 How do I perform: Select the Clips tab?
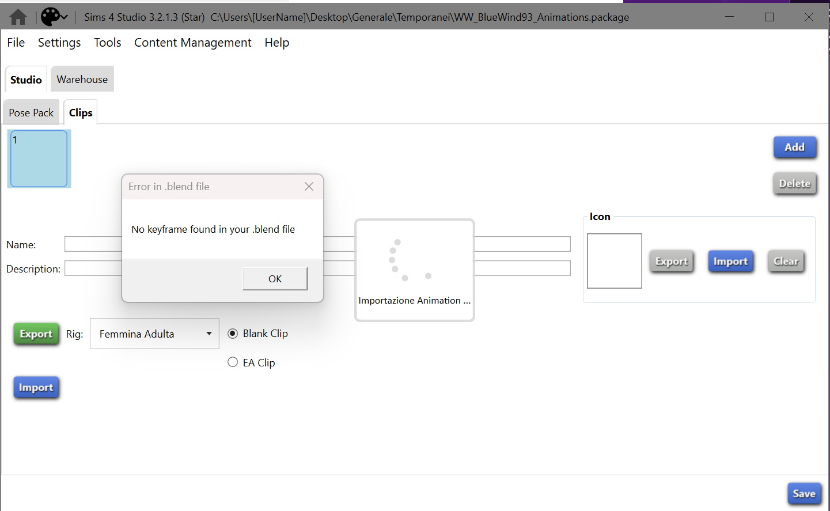(81, 113)
